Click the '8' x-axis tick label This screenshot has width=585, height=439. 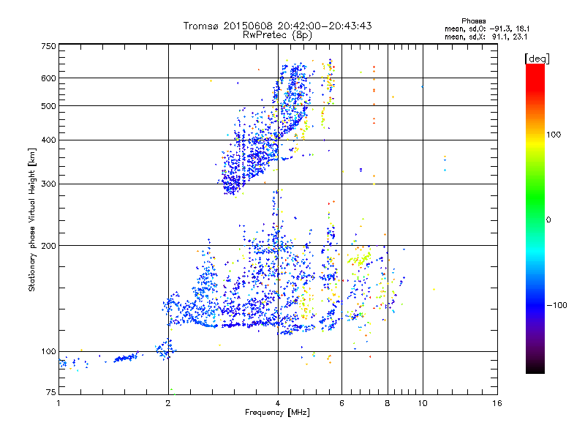388,403
